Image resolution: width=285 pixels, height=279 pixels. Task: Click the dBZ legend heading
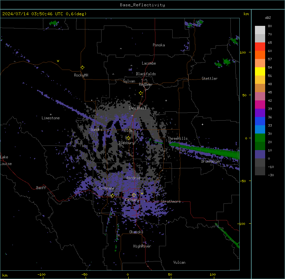point(268,18)
